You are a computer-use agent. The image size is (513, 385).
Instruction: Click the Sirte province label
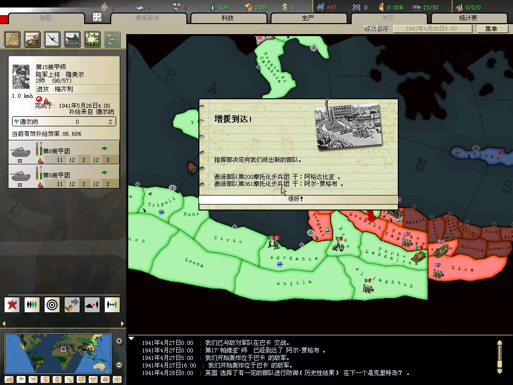[x=228, y=239]
